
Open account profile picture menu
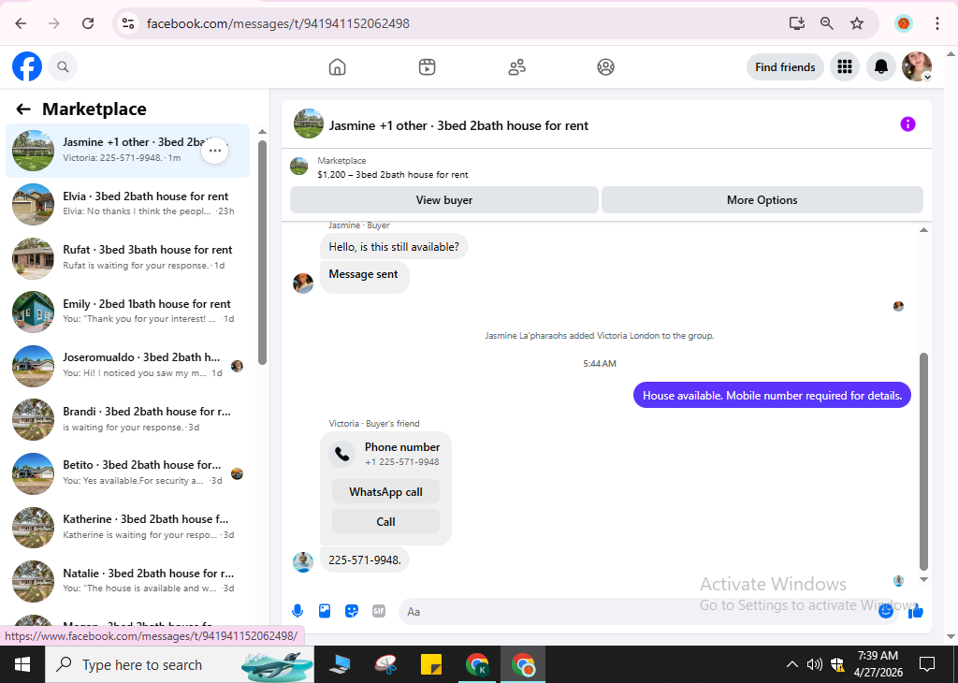tap(917, 66)
